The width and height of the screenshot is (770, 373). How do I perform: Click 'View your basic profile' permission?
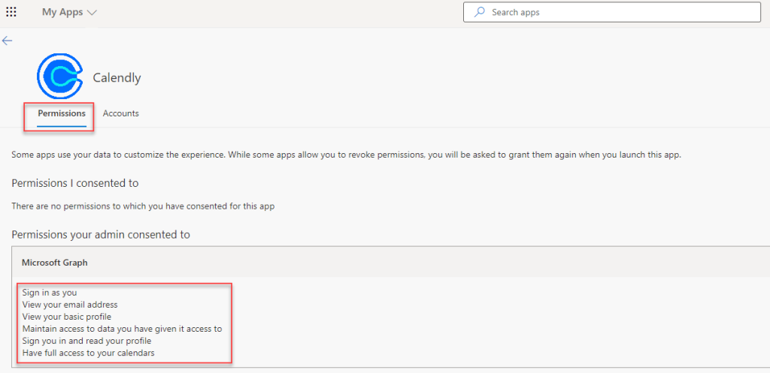67,317
